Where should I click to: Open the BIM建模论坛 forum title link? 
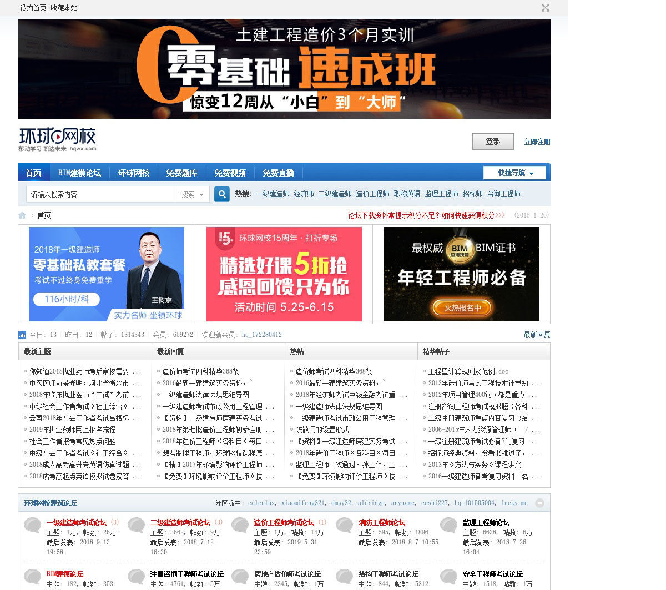click(65, 574)
